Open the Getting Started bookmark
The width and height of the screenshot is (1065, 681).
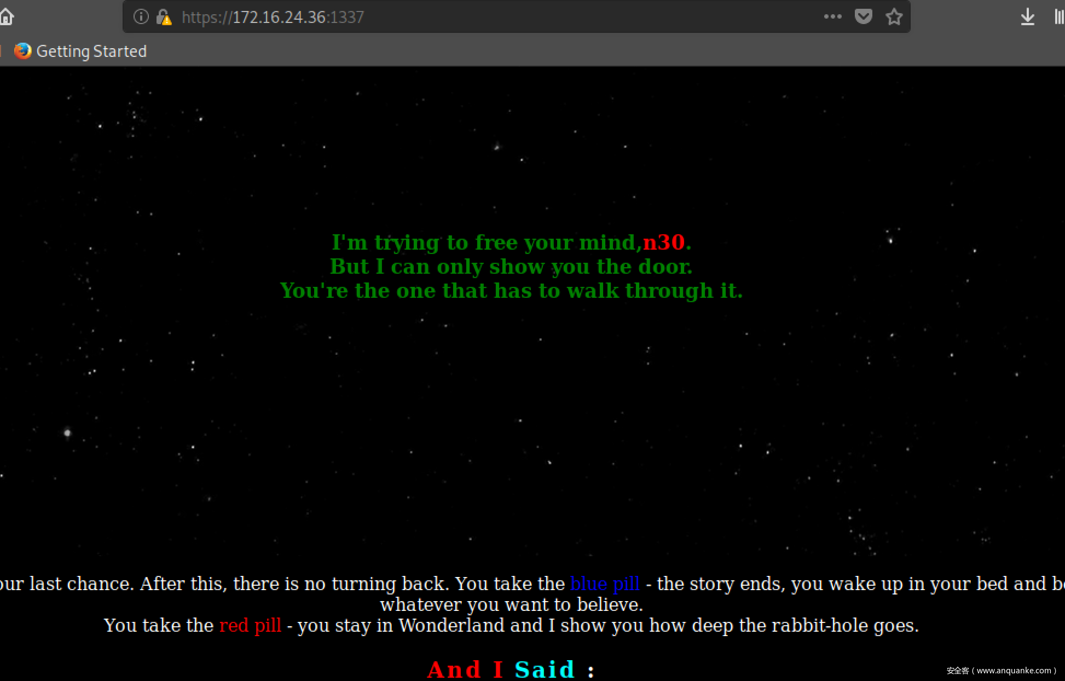click(x=91, y=51)
